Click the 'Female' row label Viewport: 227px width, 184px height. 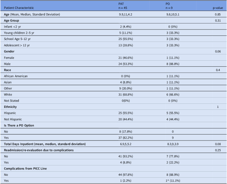click(x=9, y=58)
